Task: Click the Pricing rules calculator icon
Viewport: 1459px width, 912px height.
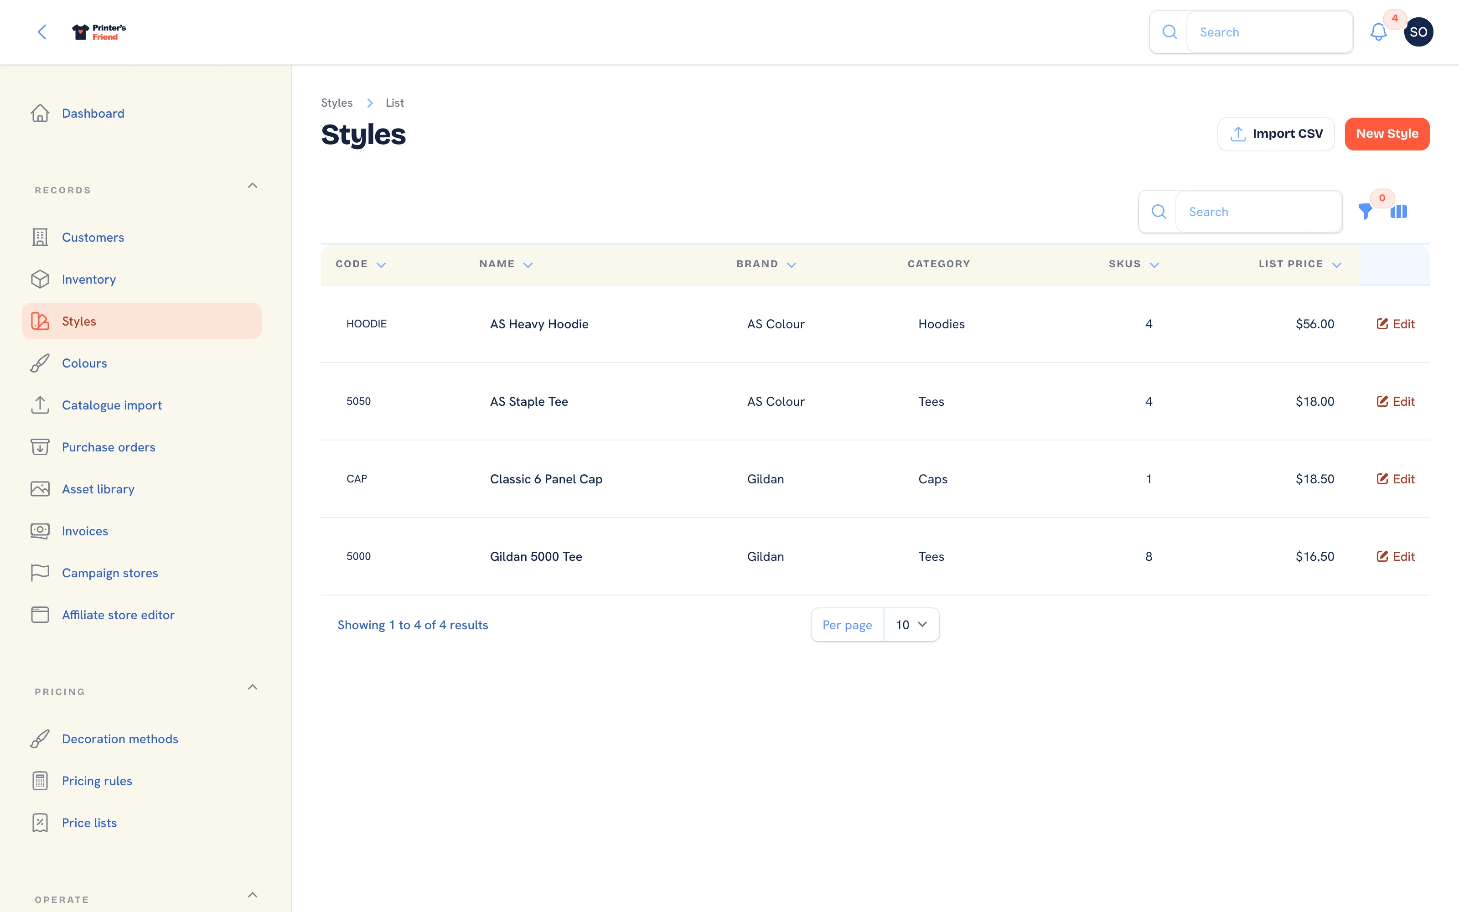Action: pos(40,781)
